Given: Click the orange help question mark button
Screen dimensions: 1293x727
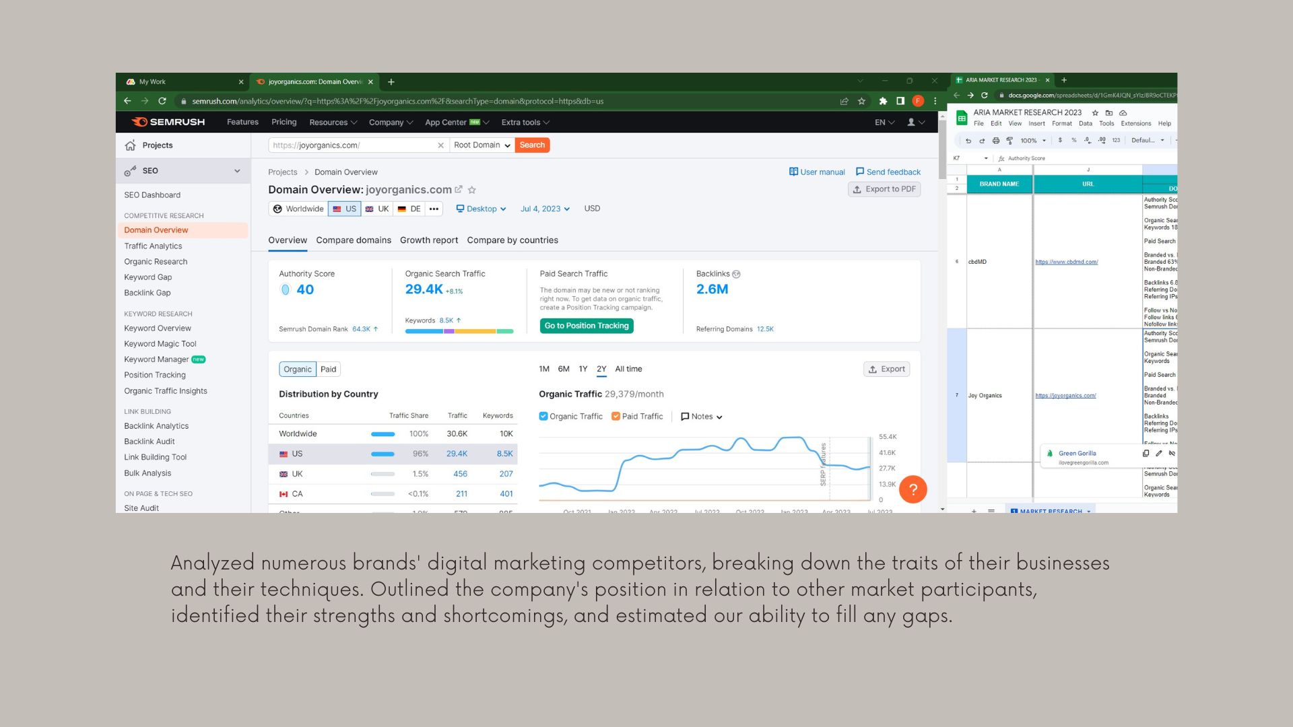Looking at the screenshot, I should (x=913, y=489).
